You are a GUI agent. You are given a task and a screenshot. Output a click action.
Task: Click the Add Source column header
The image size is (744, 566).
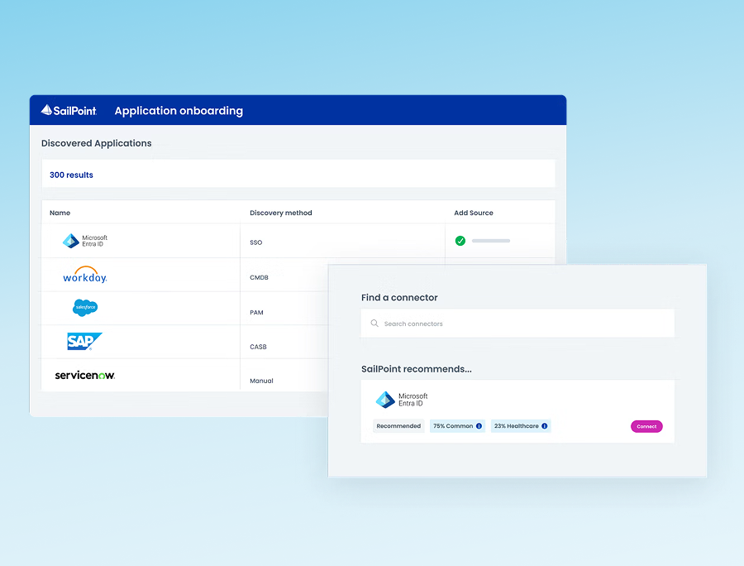point(474,213)
